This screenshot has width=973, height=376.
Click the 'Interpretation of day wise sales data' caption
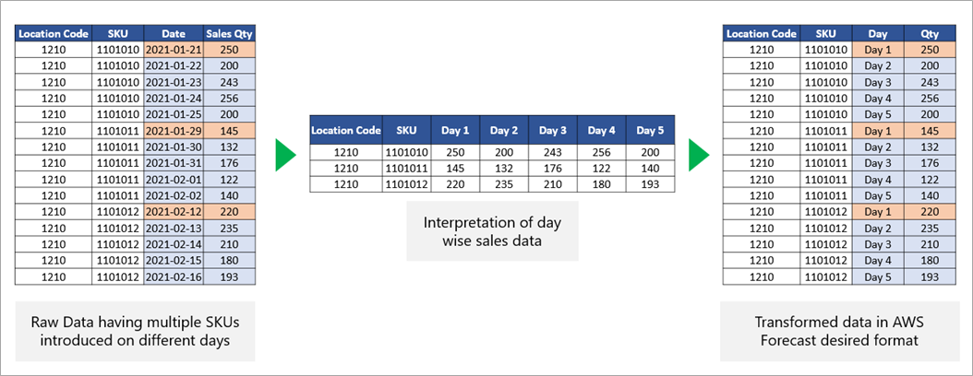[492, 230]
